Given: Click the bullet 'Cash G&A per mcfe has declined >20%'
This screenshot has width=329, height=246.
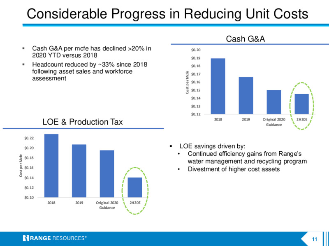Looking at the screenshot, I should 91,52.
